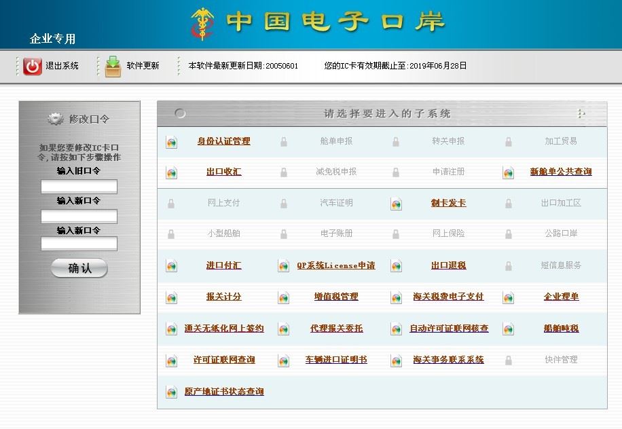
Task: Click the lock icon beside 网上支付
Action: click(171, 204)
